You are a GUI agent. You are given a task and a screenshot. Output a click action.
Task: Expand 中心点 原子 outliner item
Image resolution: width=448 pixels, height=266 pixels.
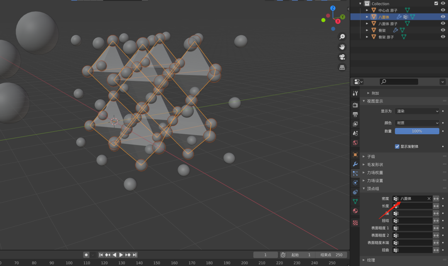coord(367,10)
